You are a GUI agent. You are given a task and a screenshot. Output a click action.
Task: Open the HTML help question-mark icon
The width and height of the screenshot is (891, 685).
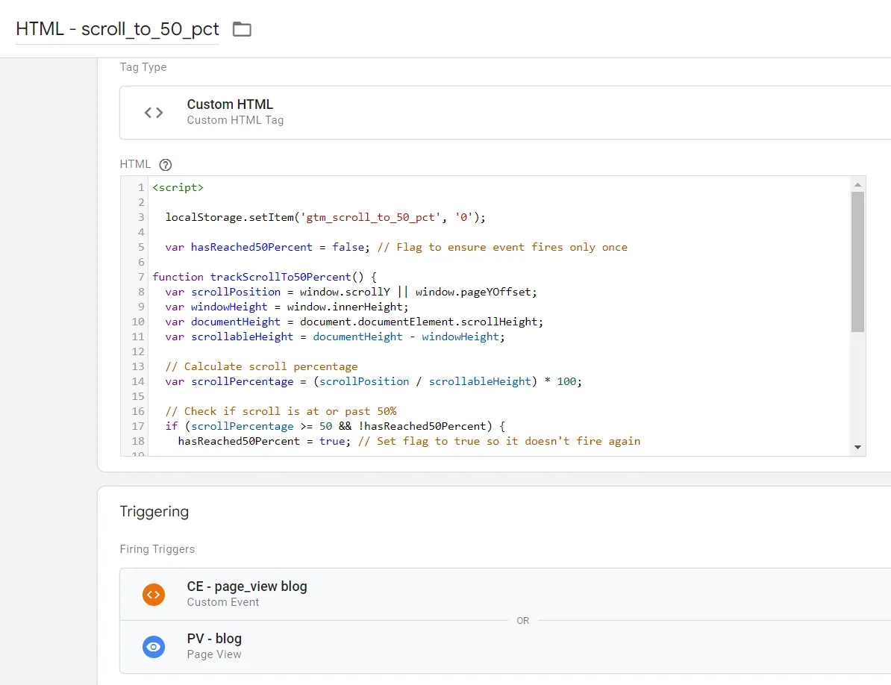[166, 165]
